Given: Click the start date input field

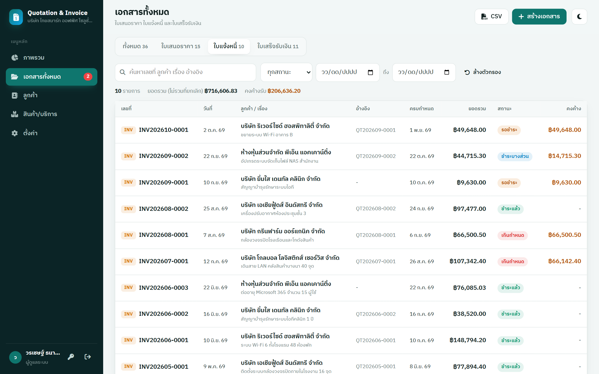Looking at the screenshot, I should [x=348, y=72].
